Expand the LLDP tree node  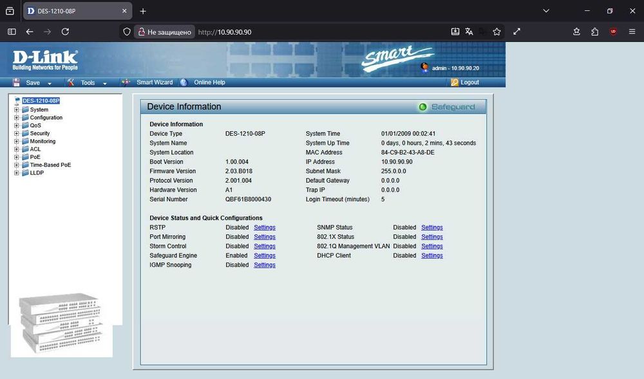(17, 172)
